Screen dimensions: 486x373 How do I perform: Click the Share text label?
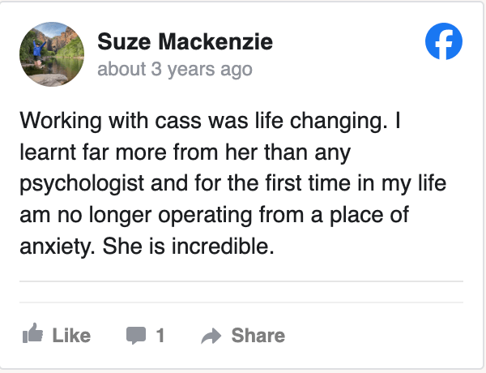258,336
